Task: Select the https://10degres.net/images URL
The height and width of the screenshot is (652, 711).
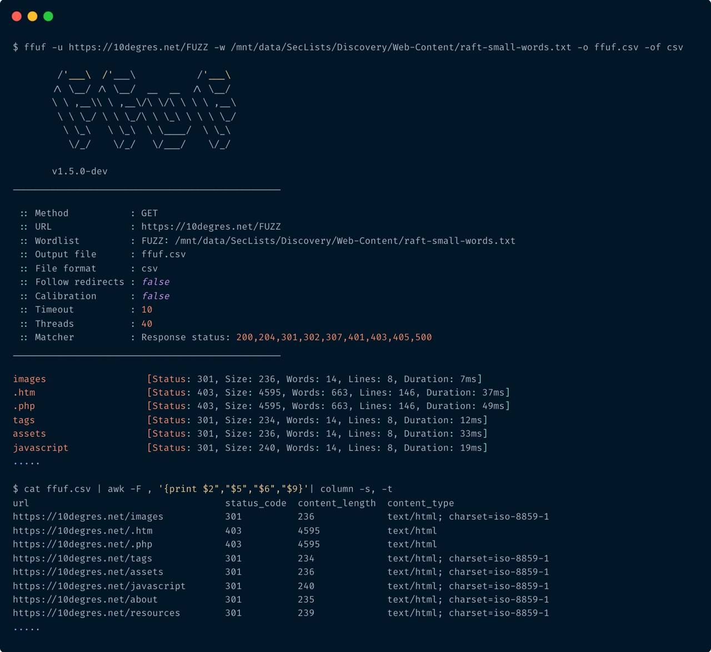Action: pos(88,517)
